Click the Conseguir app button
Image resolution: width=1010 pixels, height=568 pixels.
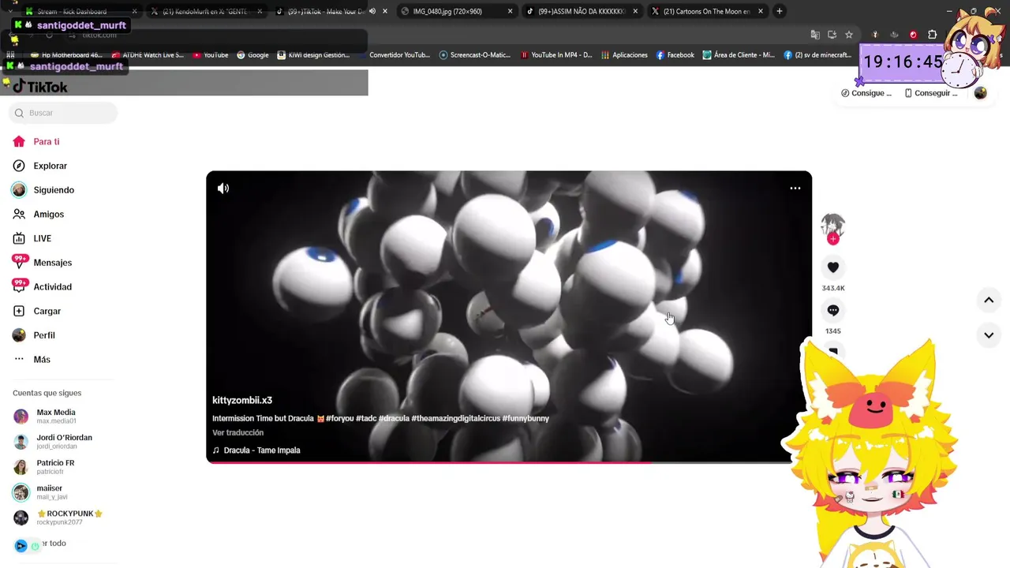(931, 93)
